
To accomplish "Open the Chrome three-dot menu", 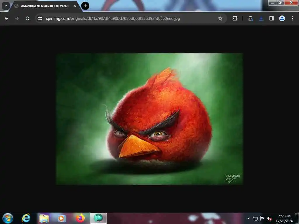I will [293, 18].
